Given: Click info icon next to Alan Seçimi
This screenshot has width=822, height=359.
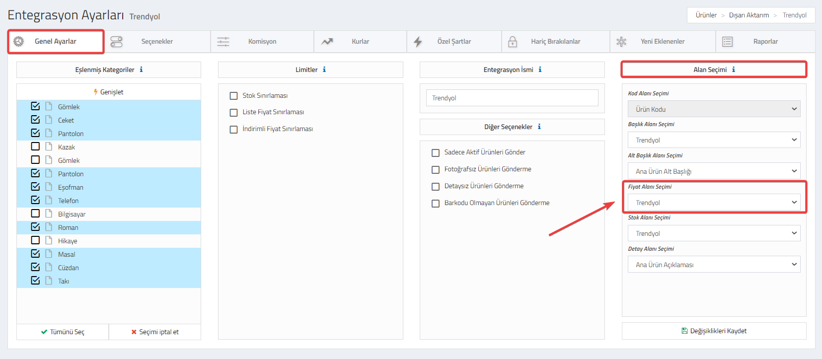Looking at the screenshot, I should (733, 70).
